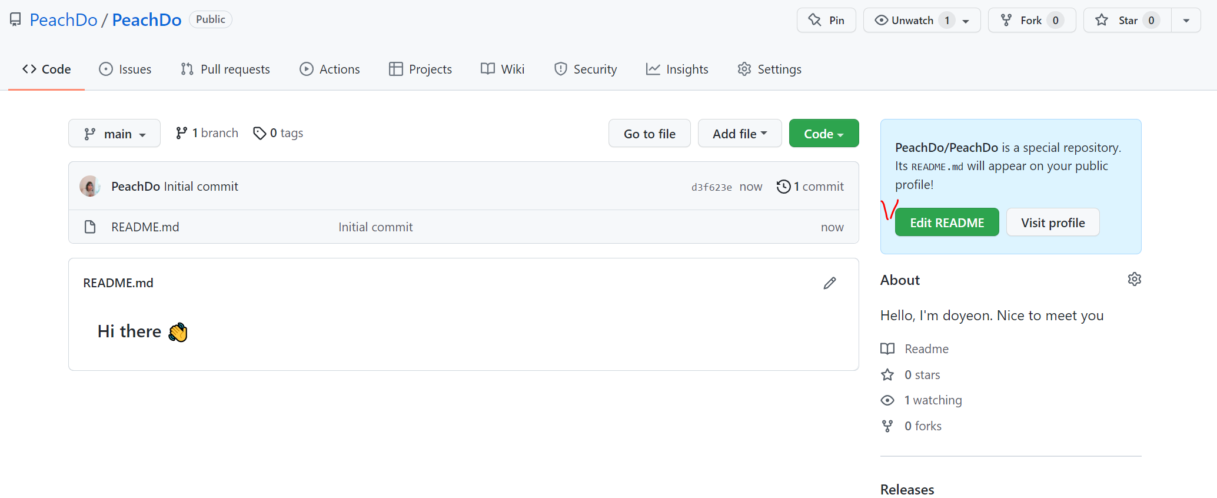
Task: Click the graph icon on Insights tab
Action: coord(653,69)
